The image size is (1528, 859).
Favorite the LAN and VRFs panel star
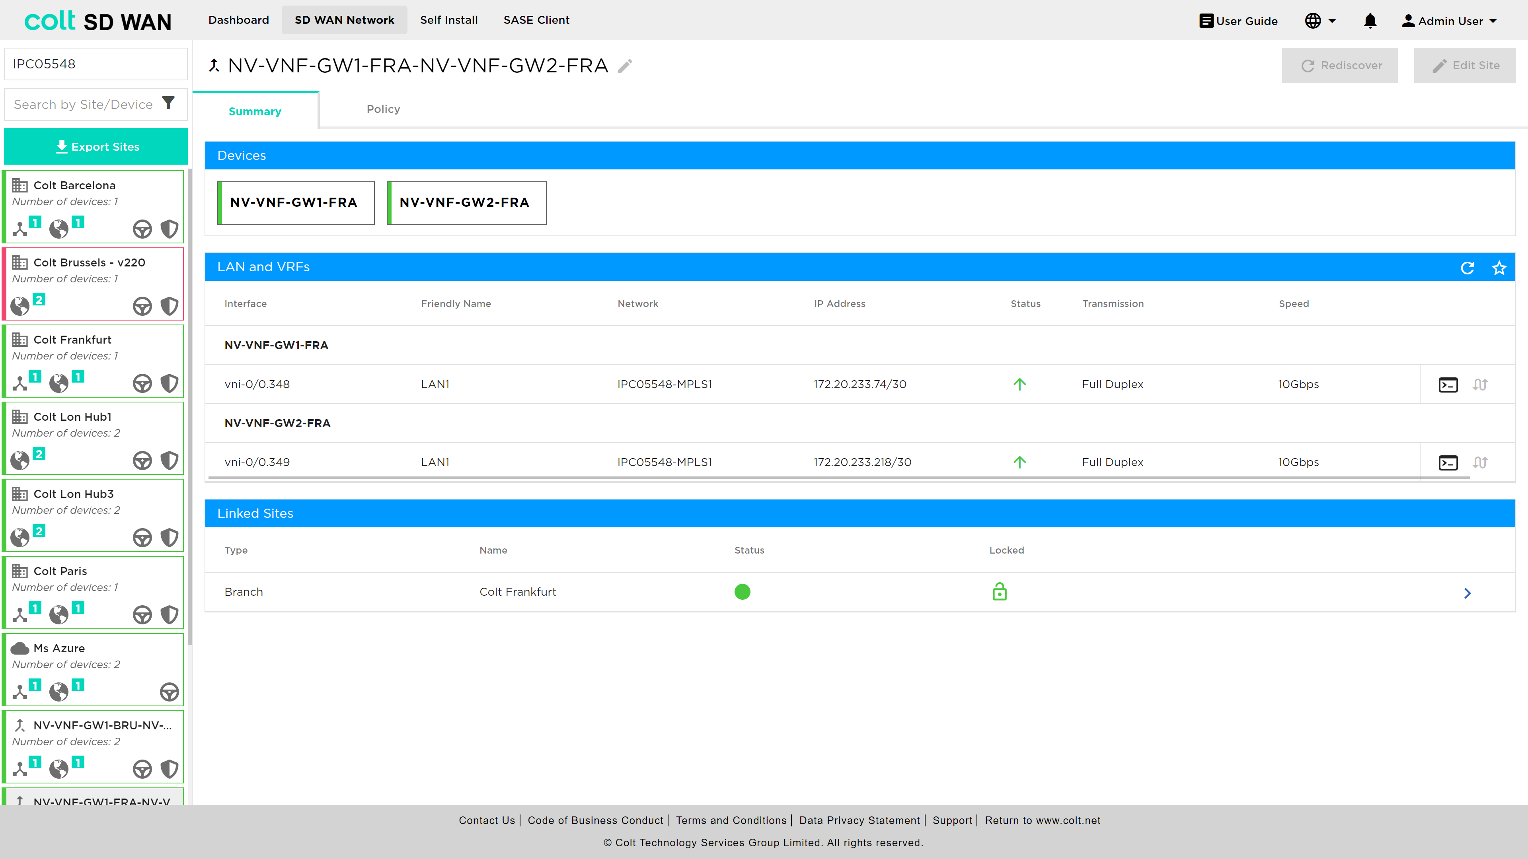tap(1499, 268)
